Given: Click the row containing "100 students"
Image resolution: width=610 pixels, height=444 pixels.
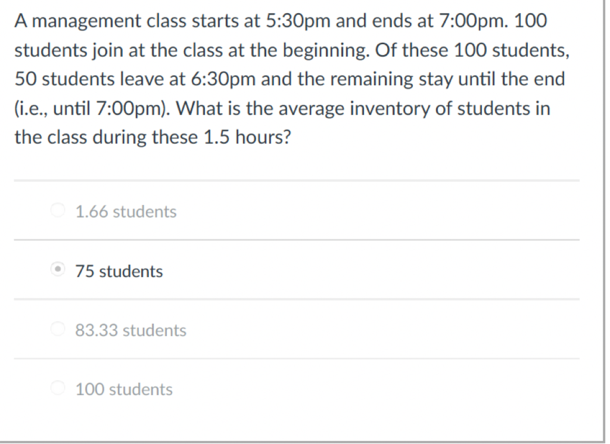Looking at the screenshot, I should (298, 389).
